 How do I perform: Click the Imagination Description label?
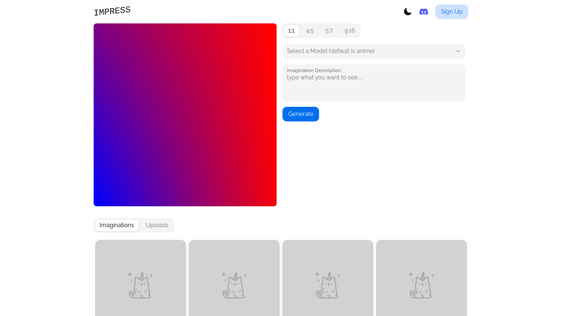click(314, 70)
